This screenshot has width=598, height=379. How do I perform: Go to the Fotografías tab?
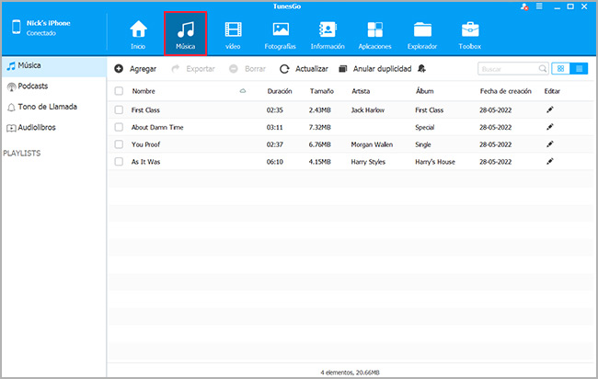pyautogui.click(x=281, y=35)
